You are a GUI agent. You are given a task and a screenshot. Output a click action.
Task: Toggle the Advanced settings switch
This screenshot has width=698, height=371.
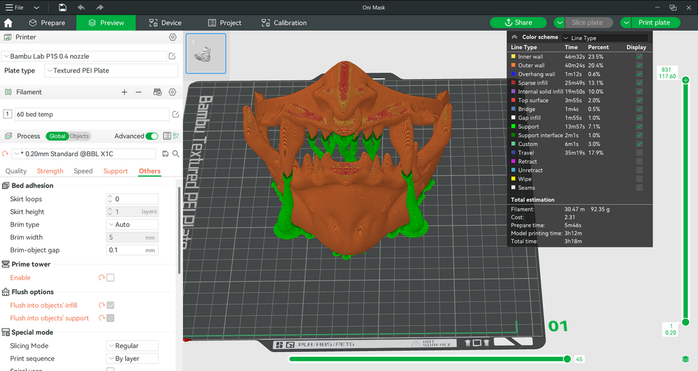(x=152, y=136)
